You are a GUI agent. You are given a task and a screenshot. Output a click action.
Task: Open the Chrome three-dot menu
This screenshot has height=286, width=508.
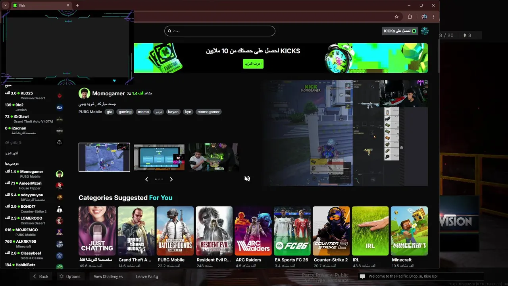(433, 17)
